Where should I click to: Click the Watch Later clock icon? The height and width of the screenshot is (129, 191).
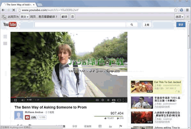[x=108, y=100]
